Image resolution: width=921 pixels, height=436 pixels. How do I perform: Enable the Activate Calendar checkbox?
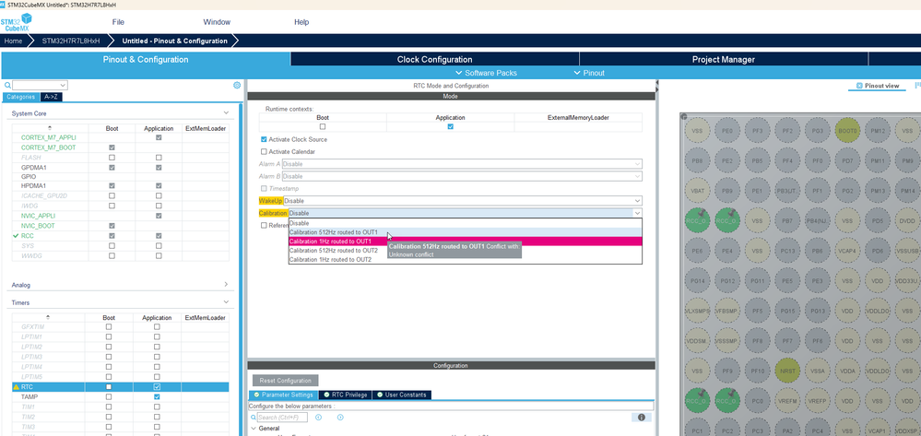(x=264, y=151)
